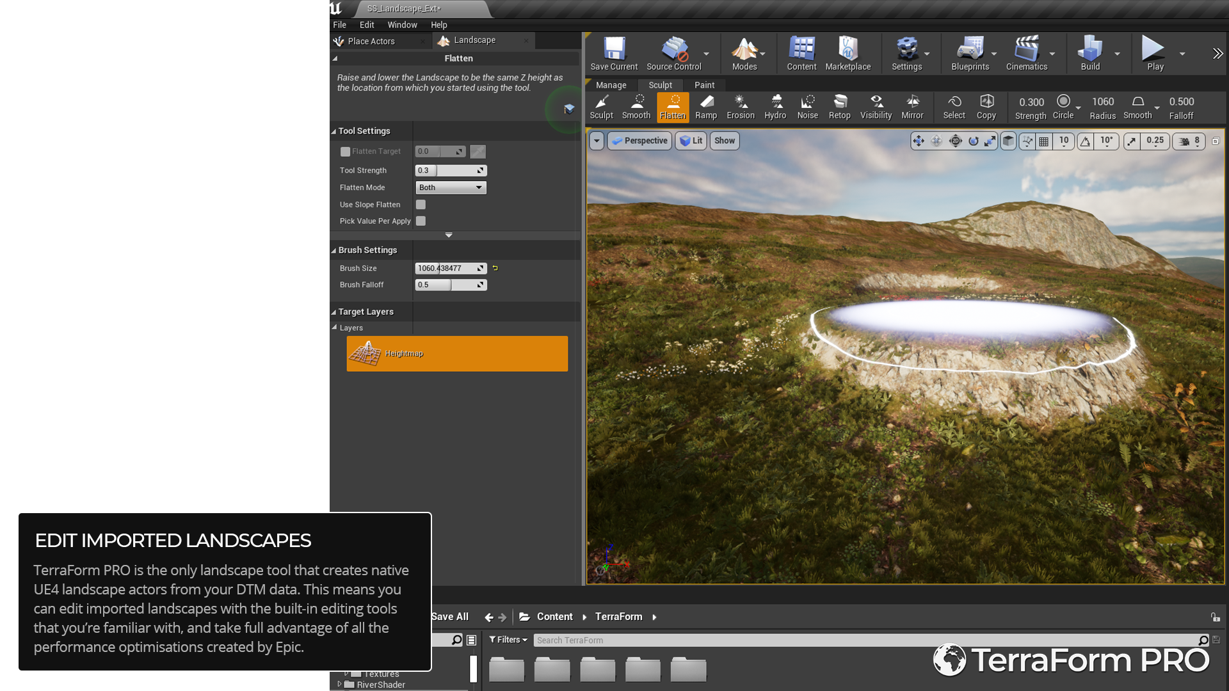The image size is (1229, 691).
Task: Click the Save All button
Action: 449,617
